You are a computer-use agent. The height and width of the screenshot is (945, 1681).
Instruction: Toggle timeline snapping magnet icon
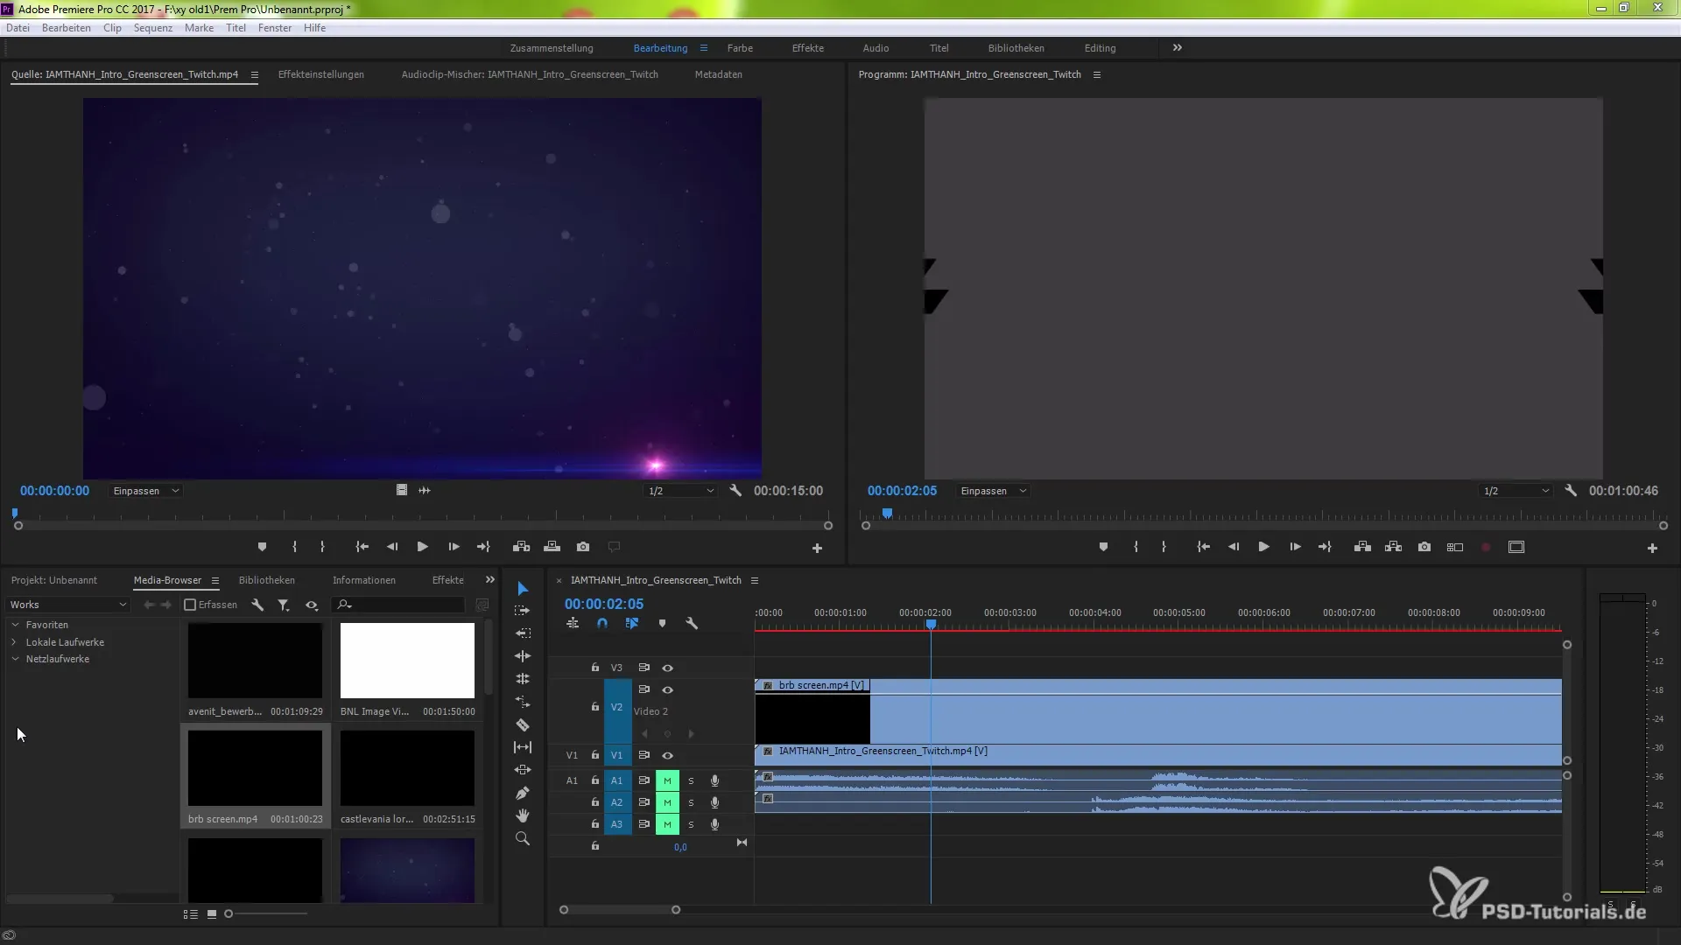(x=602, y=624)
